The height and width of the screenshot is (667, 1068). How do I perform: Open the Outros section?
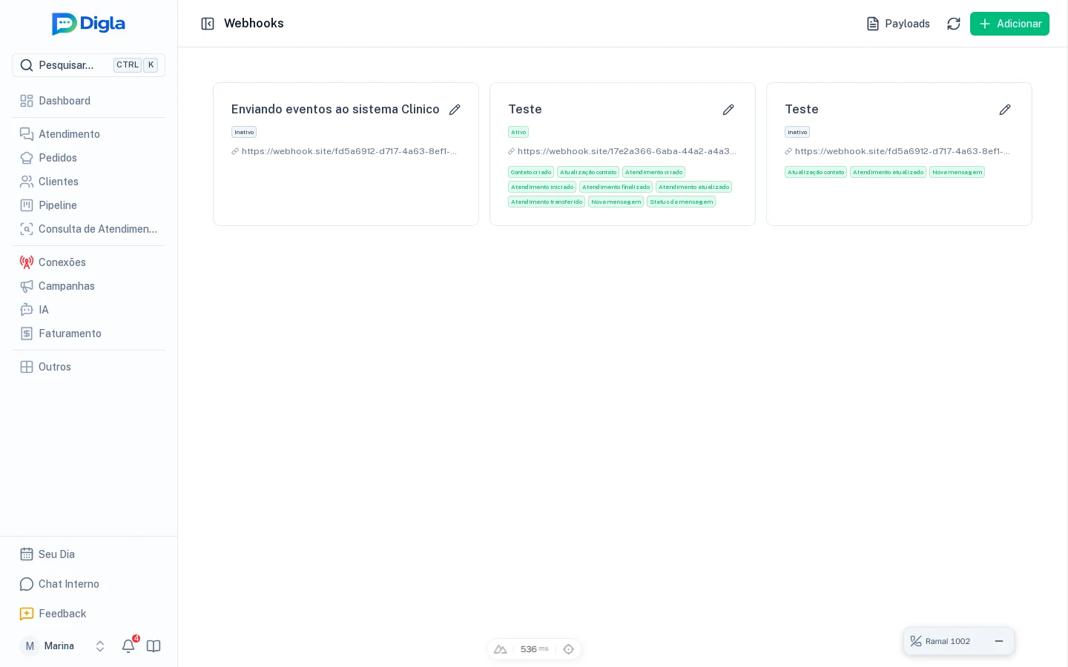pyautogui.click(x=88, y=367)
